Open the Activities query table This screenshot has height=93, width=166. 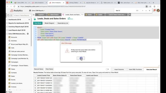[14, 41]
